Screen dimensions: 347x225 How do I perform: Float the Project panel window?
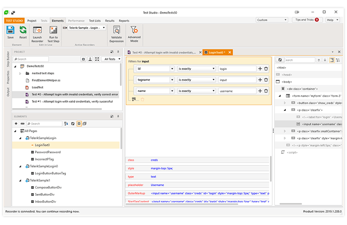pyautogui.click(x=112, y=52)
